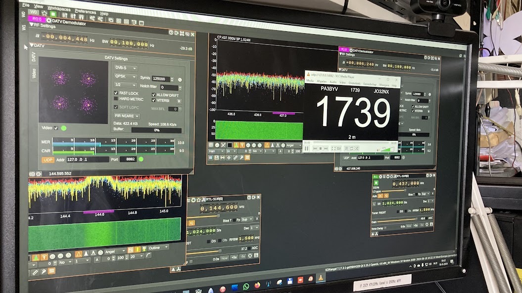The width and height of the screenshot is (522, 293).
Task: Toggle fullscreen in the VLC media player
Action: (x=333, y=149)
